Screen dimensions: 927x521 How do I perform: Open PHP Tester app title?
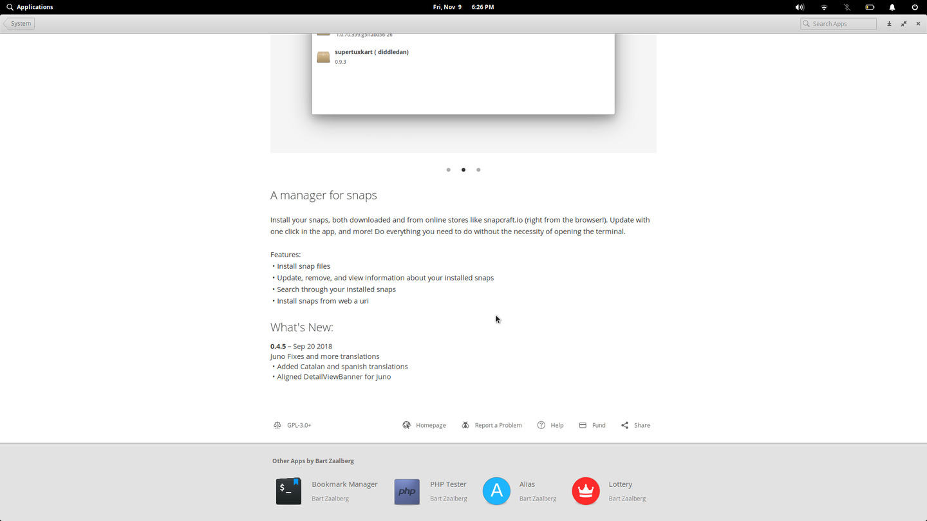(x=448, y=484)
